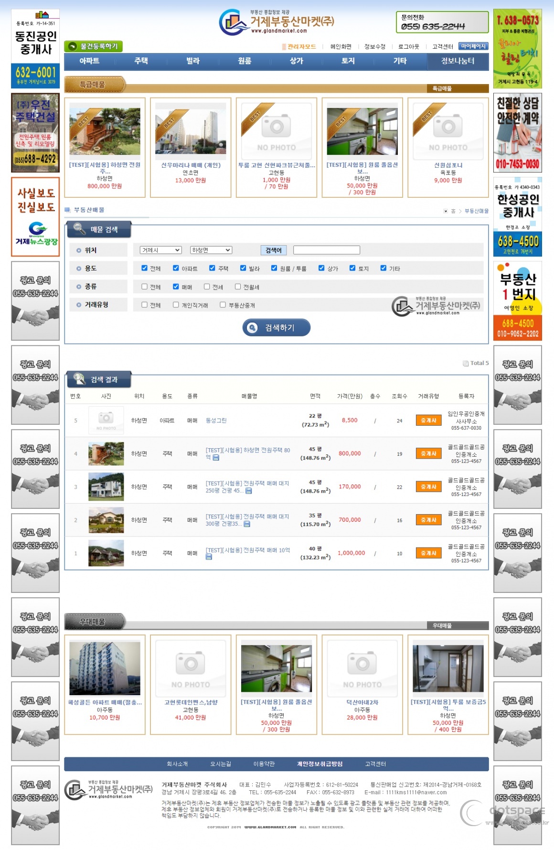Click 중개사 badge in the 170,000 row
Screen dimensions: 554x850
click(428, 487)
